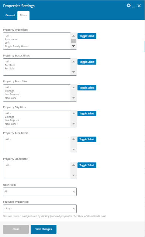This screenshot has height=237, width=145.
Task: Toggle Select for Property label filter
Action: coord(87,165)
